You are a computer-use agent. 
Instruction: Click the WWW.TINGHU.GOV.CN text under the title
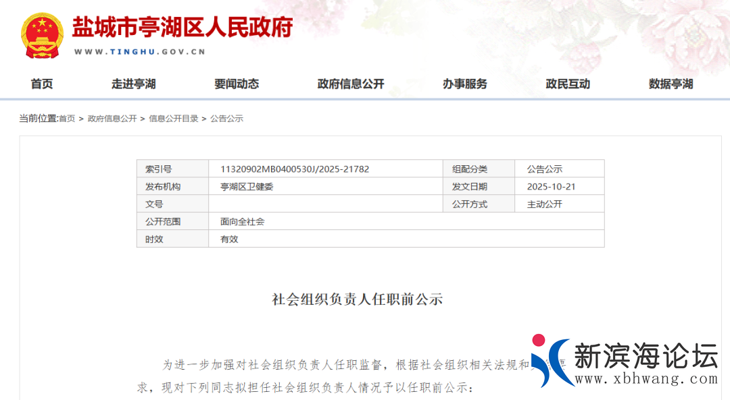pos(139,52)
